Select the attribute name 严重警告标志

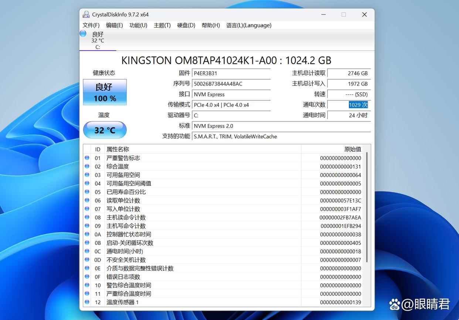[x=123, y=158]
